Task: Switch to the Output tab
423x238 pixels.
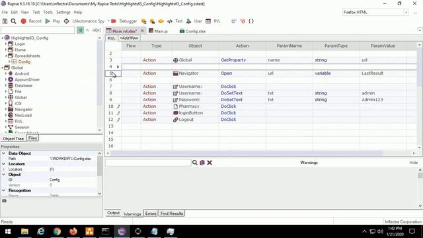Action: coord(113,213)
